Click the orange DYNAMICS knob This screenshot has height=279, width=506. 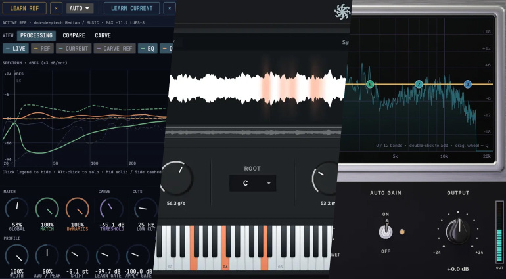tap(78, 208)
